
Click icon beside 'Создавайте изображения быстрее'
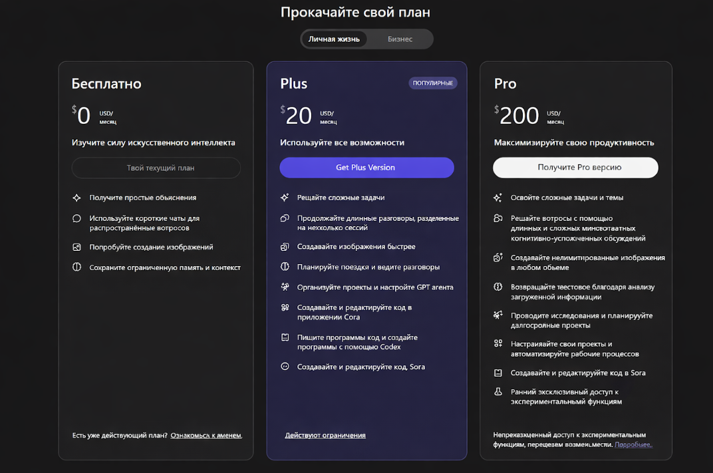(285, 247)
